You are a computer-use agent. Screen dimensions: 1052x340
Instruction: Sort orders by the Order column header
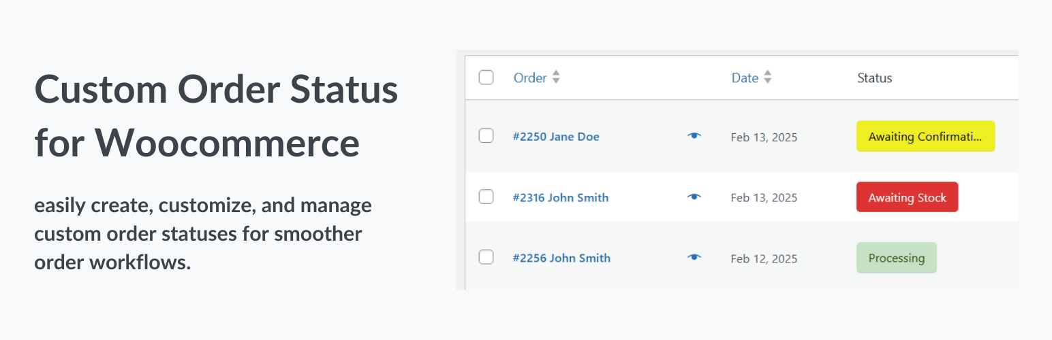(530, 78)
